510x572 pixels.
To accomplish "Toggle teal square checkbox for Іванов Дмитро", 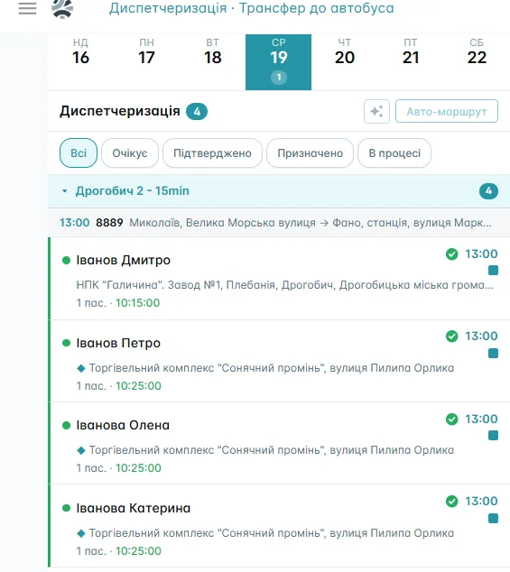I will click(493, 271).
